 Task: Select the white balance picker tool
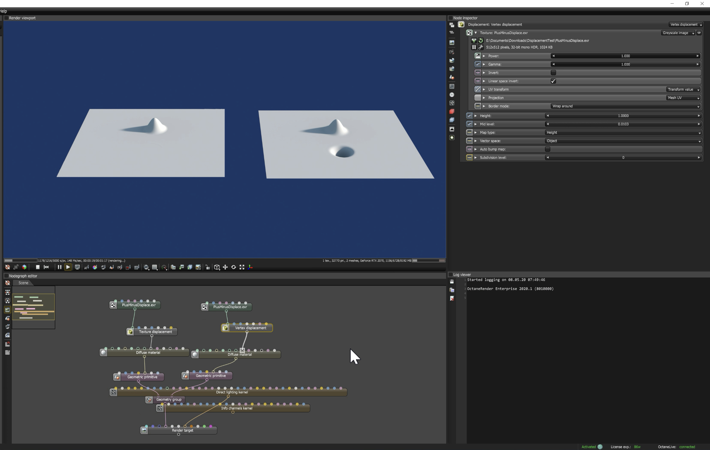click(95, 267)
